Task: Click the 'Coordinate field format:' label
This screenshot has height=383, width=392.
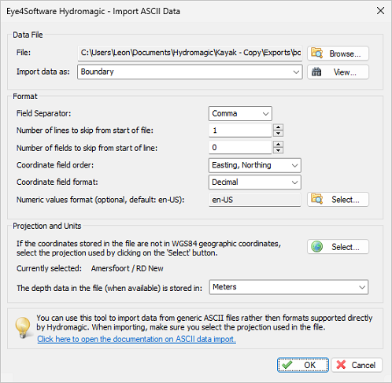Action: point(57,182)
